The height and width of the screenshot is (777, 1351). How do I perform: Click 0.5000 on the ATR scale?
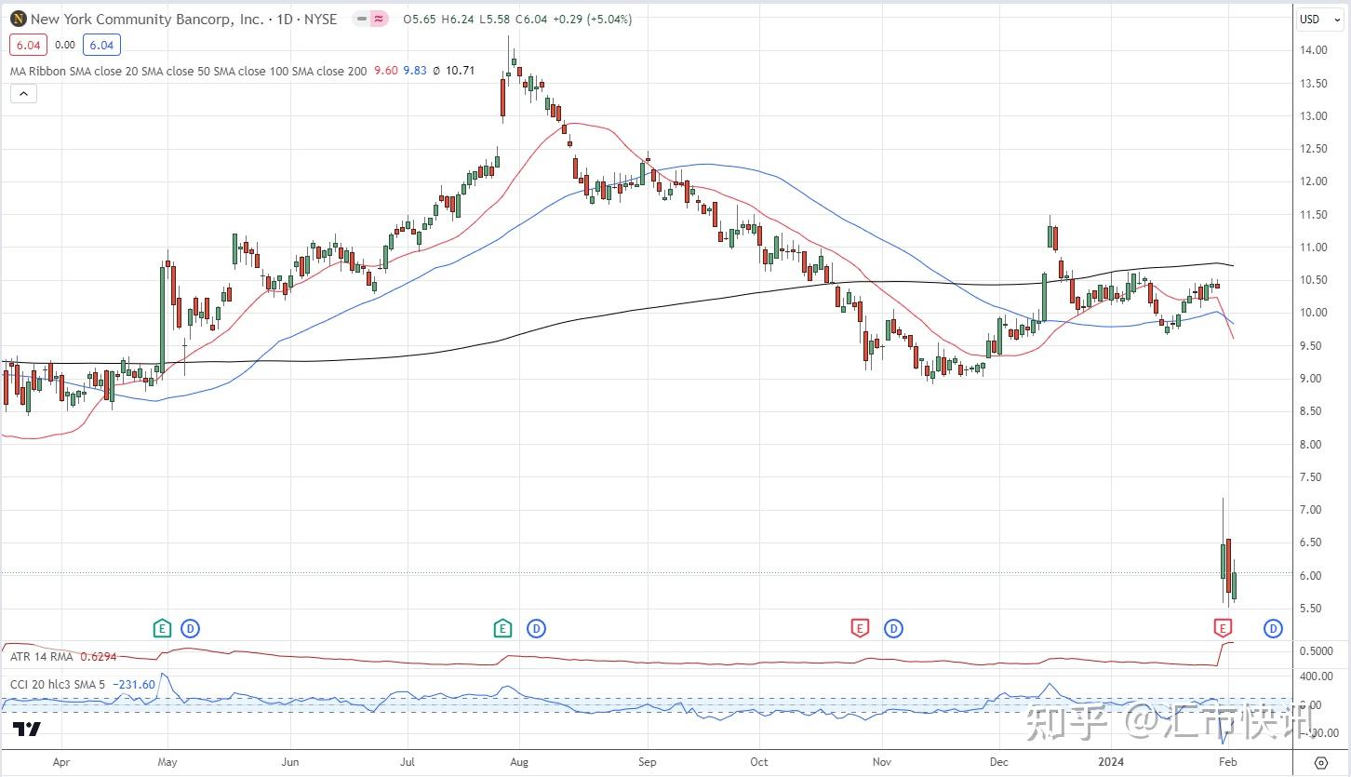[1316, 650]
